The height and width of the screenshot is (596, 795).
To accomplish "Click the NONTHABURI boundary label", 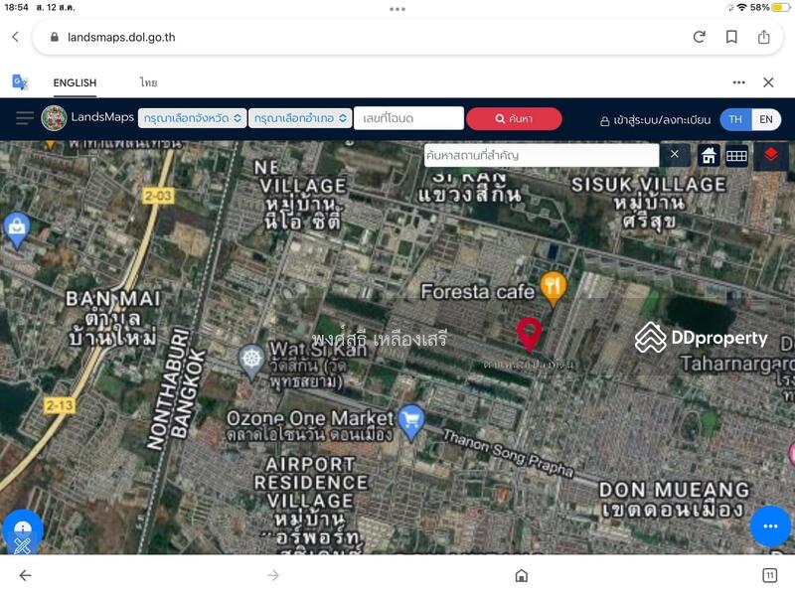I will [x=168, y=388].
